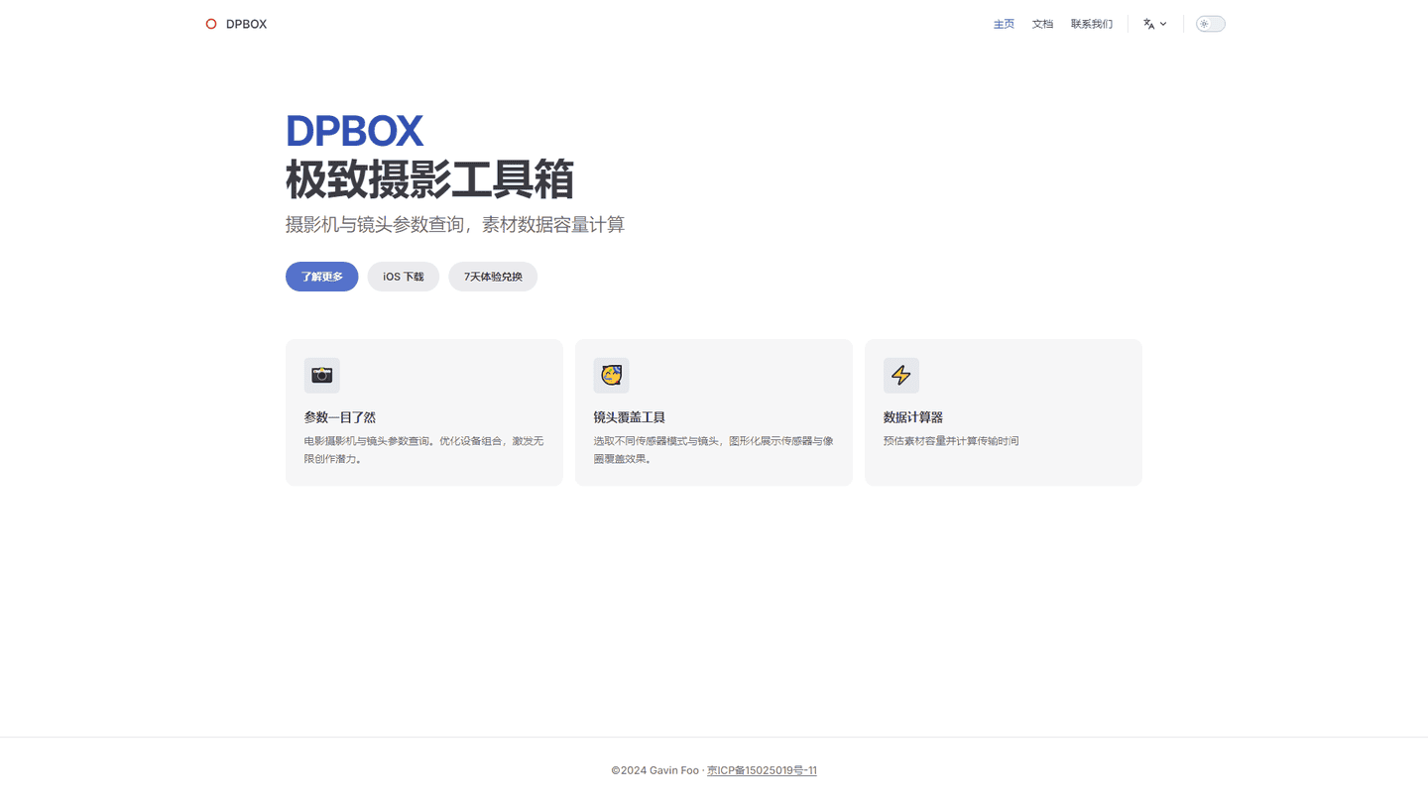Click the lens coverage icon in 镜头覆盖工具 card
1428x803 pixels.
click(612, 376)
